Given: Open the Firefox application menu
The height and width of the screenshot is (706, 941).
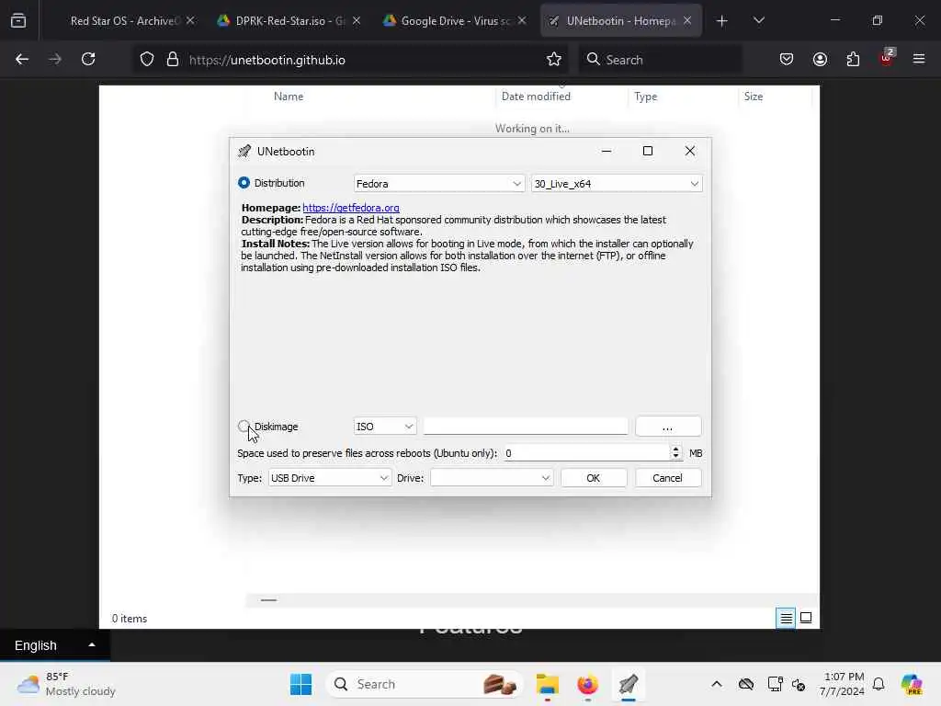Looking at the screenshot, I should point(919,59).
